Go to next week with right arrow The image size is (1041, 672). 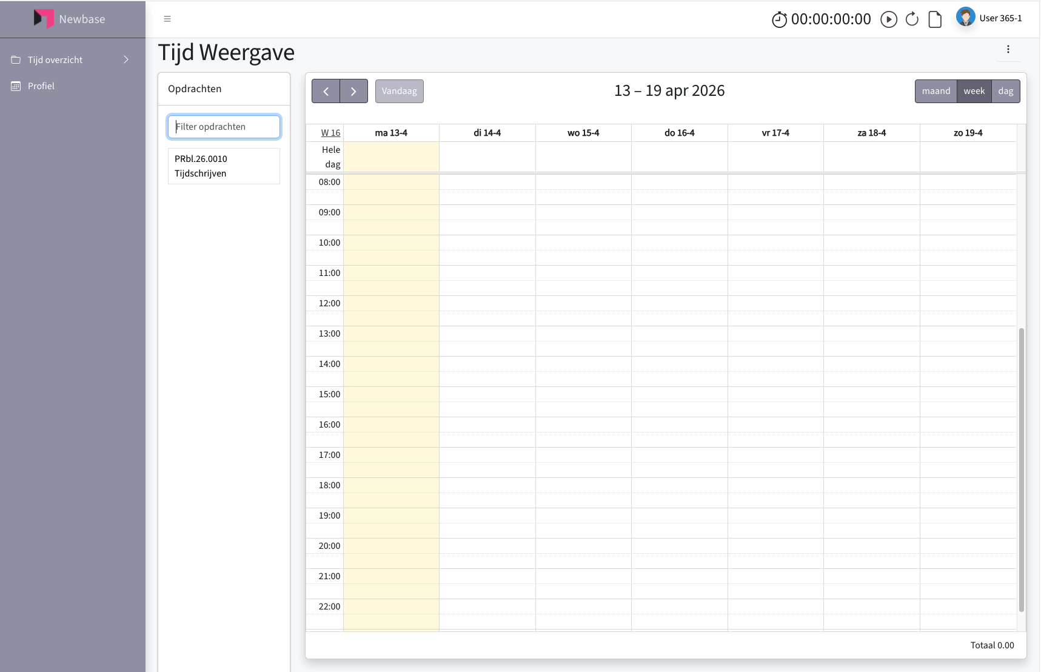click(x=353, y=91)
